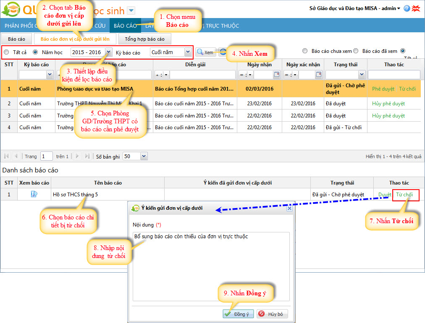Select the Đã gửi - Từ chối status row

tap(210, 128)
